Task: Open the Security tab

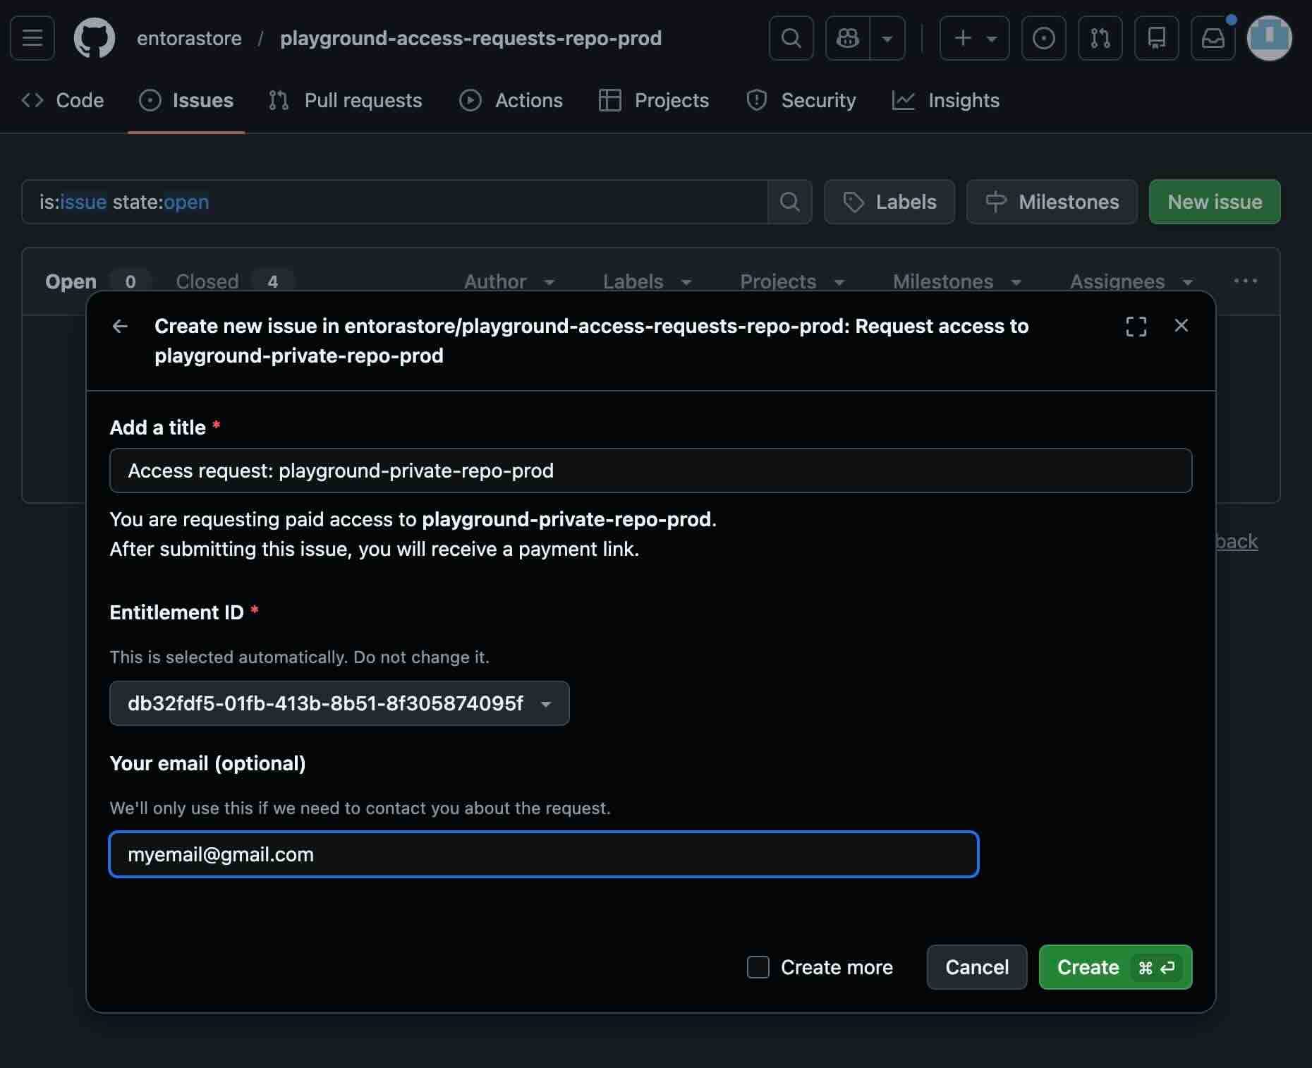Action: [801, 100]
